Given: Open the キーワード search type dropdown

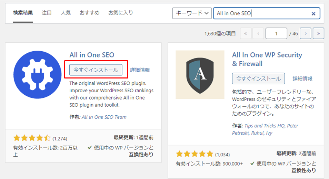Looking at the screenshot, I should pos(192,13).
